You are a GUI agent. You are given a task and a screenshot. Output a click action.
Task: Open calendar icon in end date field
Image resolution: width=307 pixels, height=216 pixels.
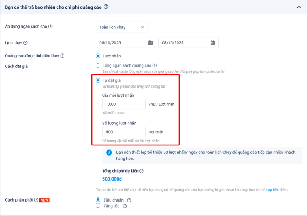pyautogui.click(x=213, y=43)
